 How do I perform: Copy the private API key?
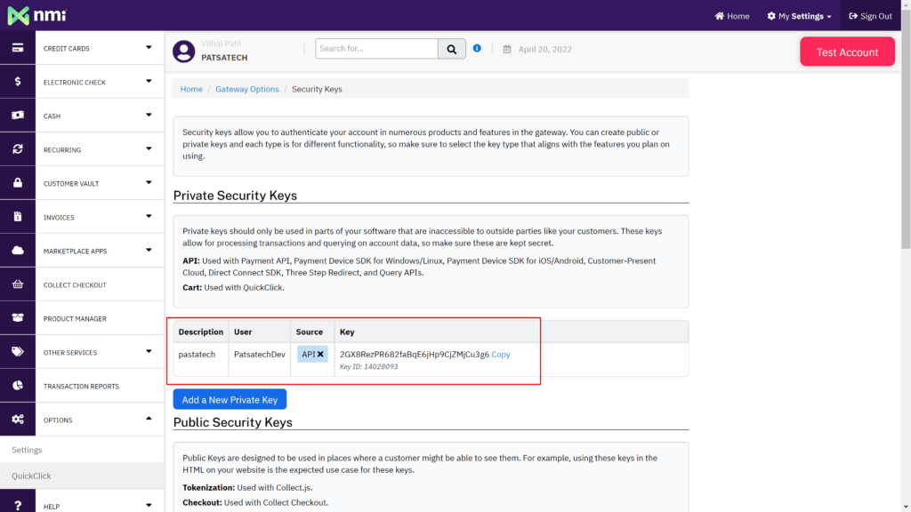pos(501,354)
